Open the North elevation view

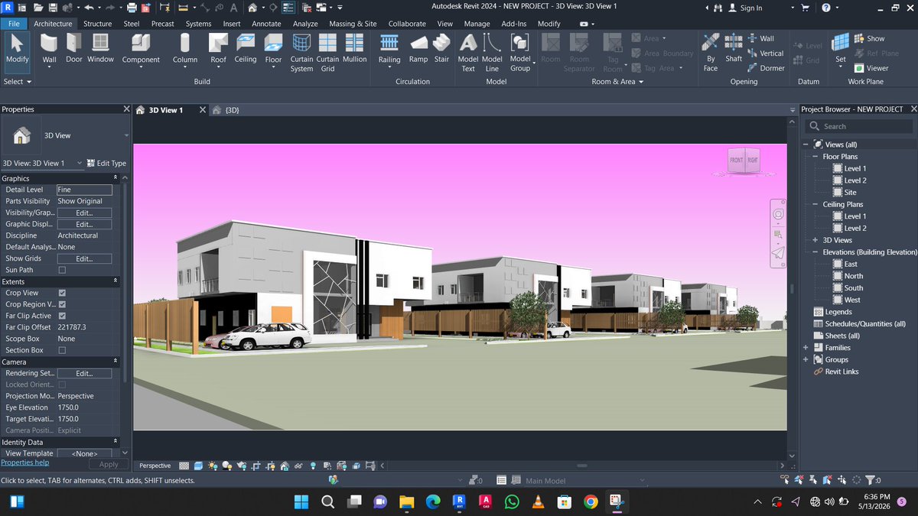854,276
